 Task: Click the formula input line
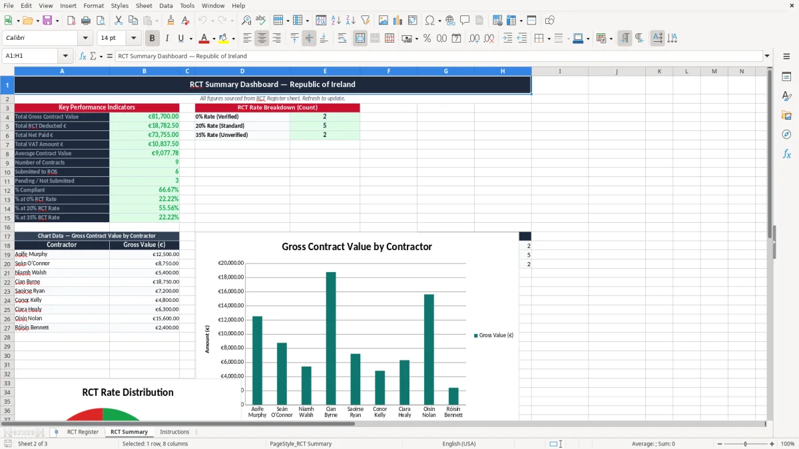tap(438, 56)
